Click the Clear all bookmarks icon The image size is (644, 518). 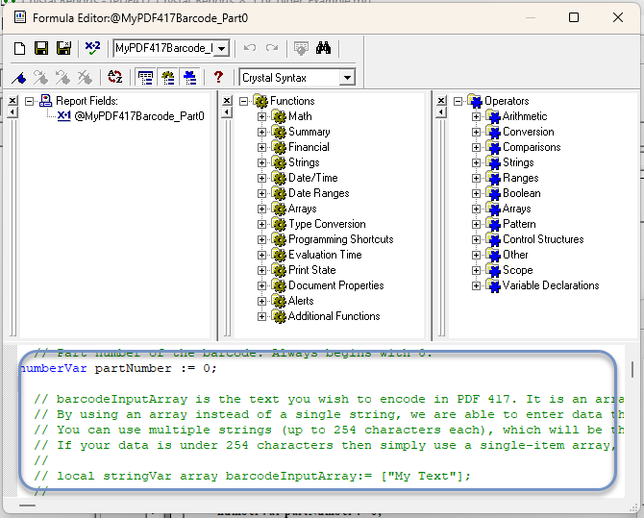click(85, 77)
